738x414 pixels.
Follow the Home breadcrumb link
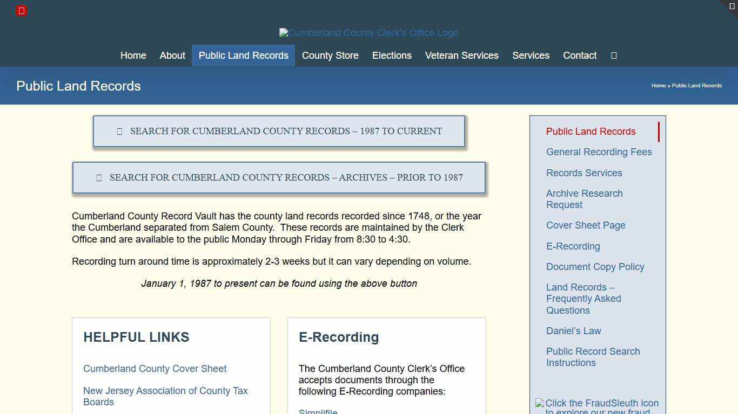pyautogui.click(x=659, y=85)
